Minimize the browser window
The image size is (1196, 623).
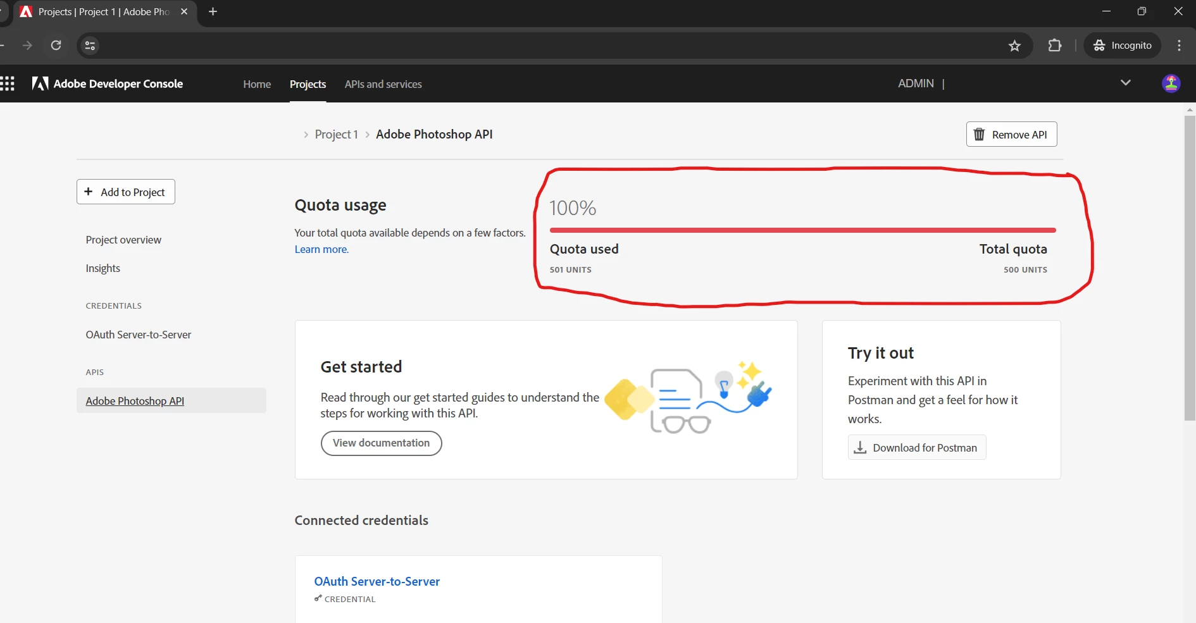pyautogui.click(x=1106, y=11)
